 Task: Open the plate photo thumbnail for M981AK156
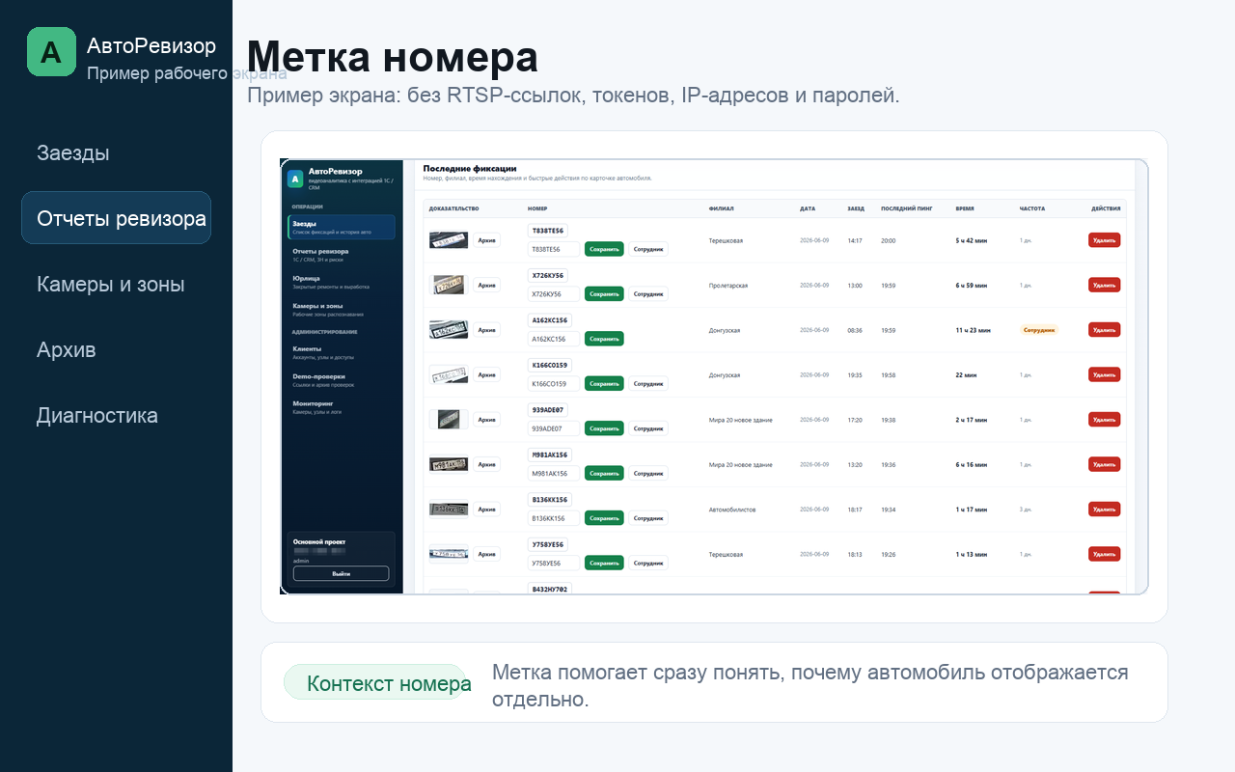coord(449,464)
